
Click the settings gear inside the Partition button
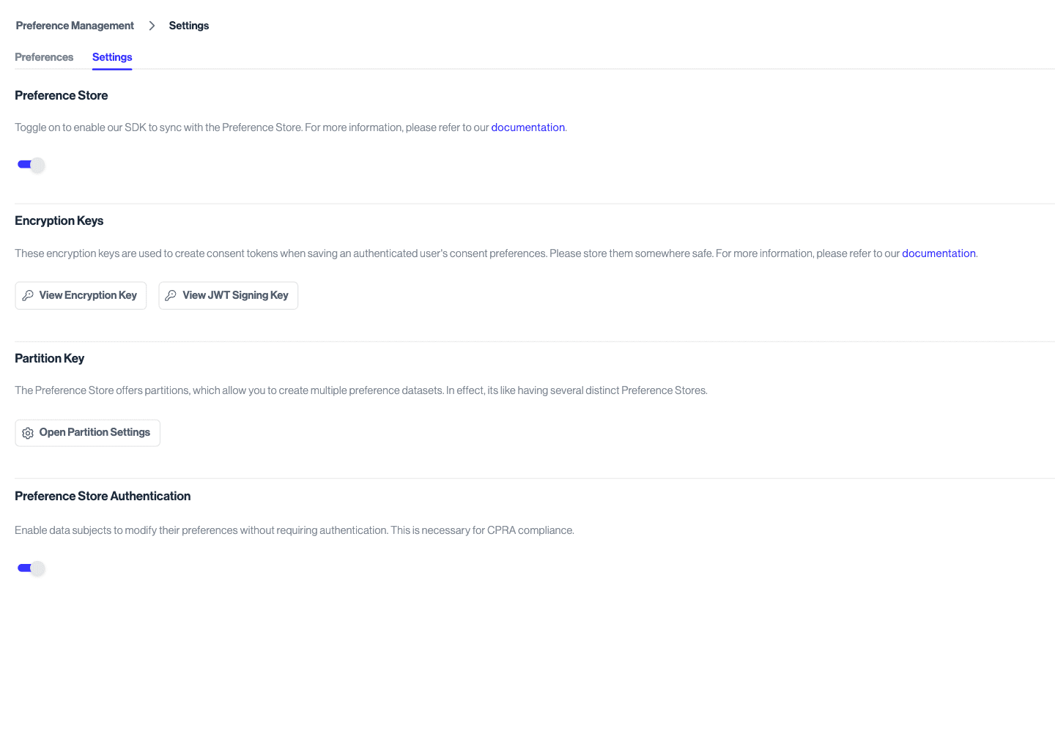[28, 432]
